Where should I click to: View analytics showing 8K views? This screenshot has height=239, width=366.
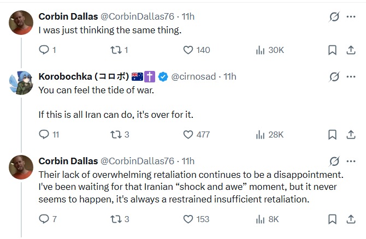click(267, 219)
